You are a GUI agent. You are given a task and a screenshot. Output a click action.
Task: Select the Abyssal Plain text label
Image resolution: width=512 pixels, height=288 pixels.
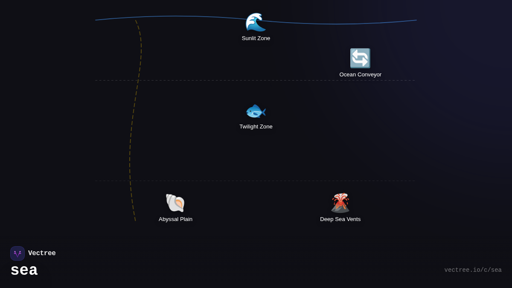(x=175, y=219)
